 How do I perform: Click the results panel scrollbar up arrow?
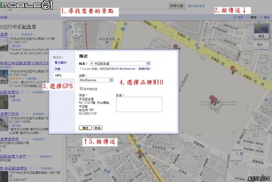64,22
